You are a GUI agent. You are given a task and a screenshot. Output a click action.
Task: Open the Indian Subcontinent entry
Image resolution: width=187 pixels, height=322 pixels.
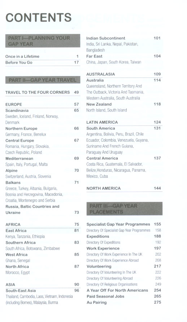tap(123, 38)
